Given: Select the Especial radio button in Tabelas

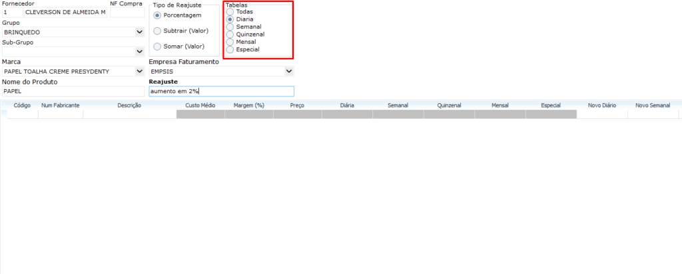Looking at the screenshot, I should [x=230, y=49].
